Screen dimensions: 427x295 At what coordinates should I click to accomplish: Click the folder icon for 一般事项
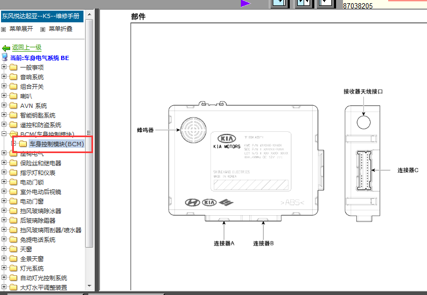tap(13, 67)
